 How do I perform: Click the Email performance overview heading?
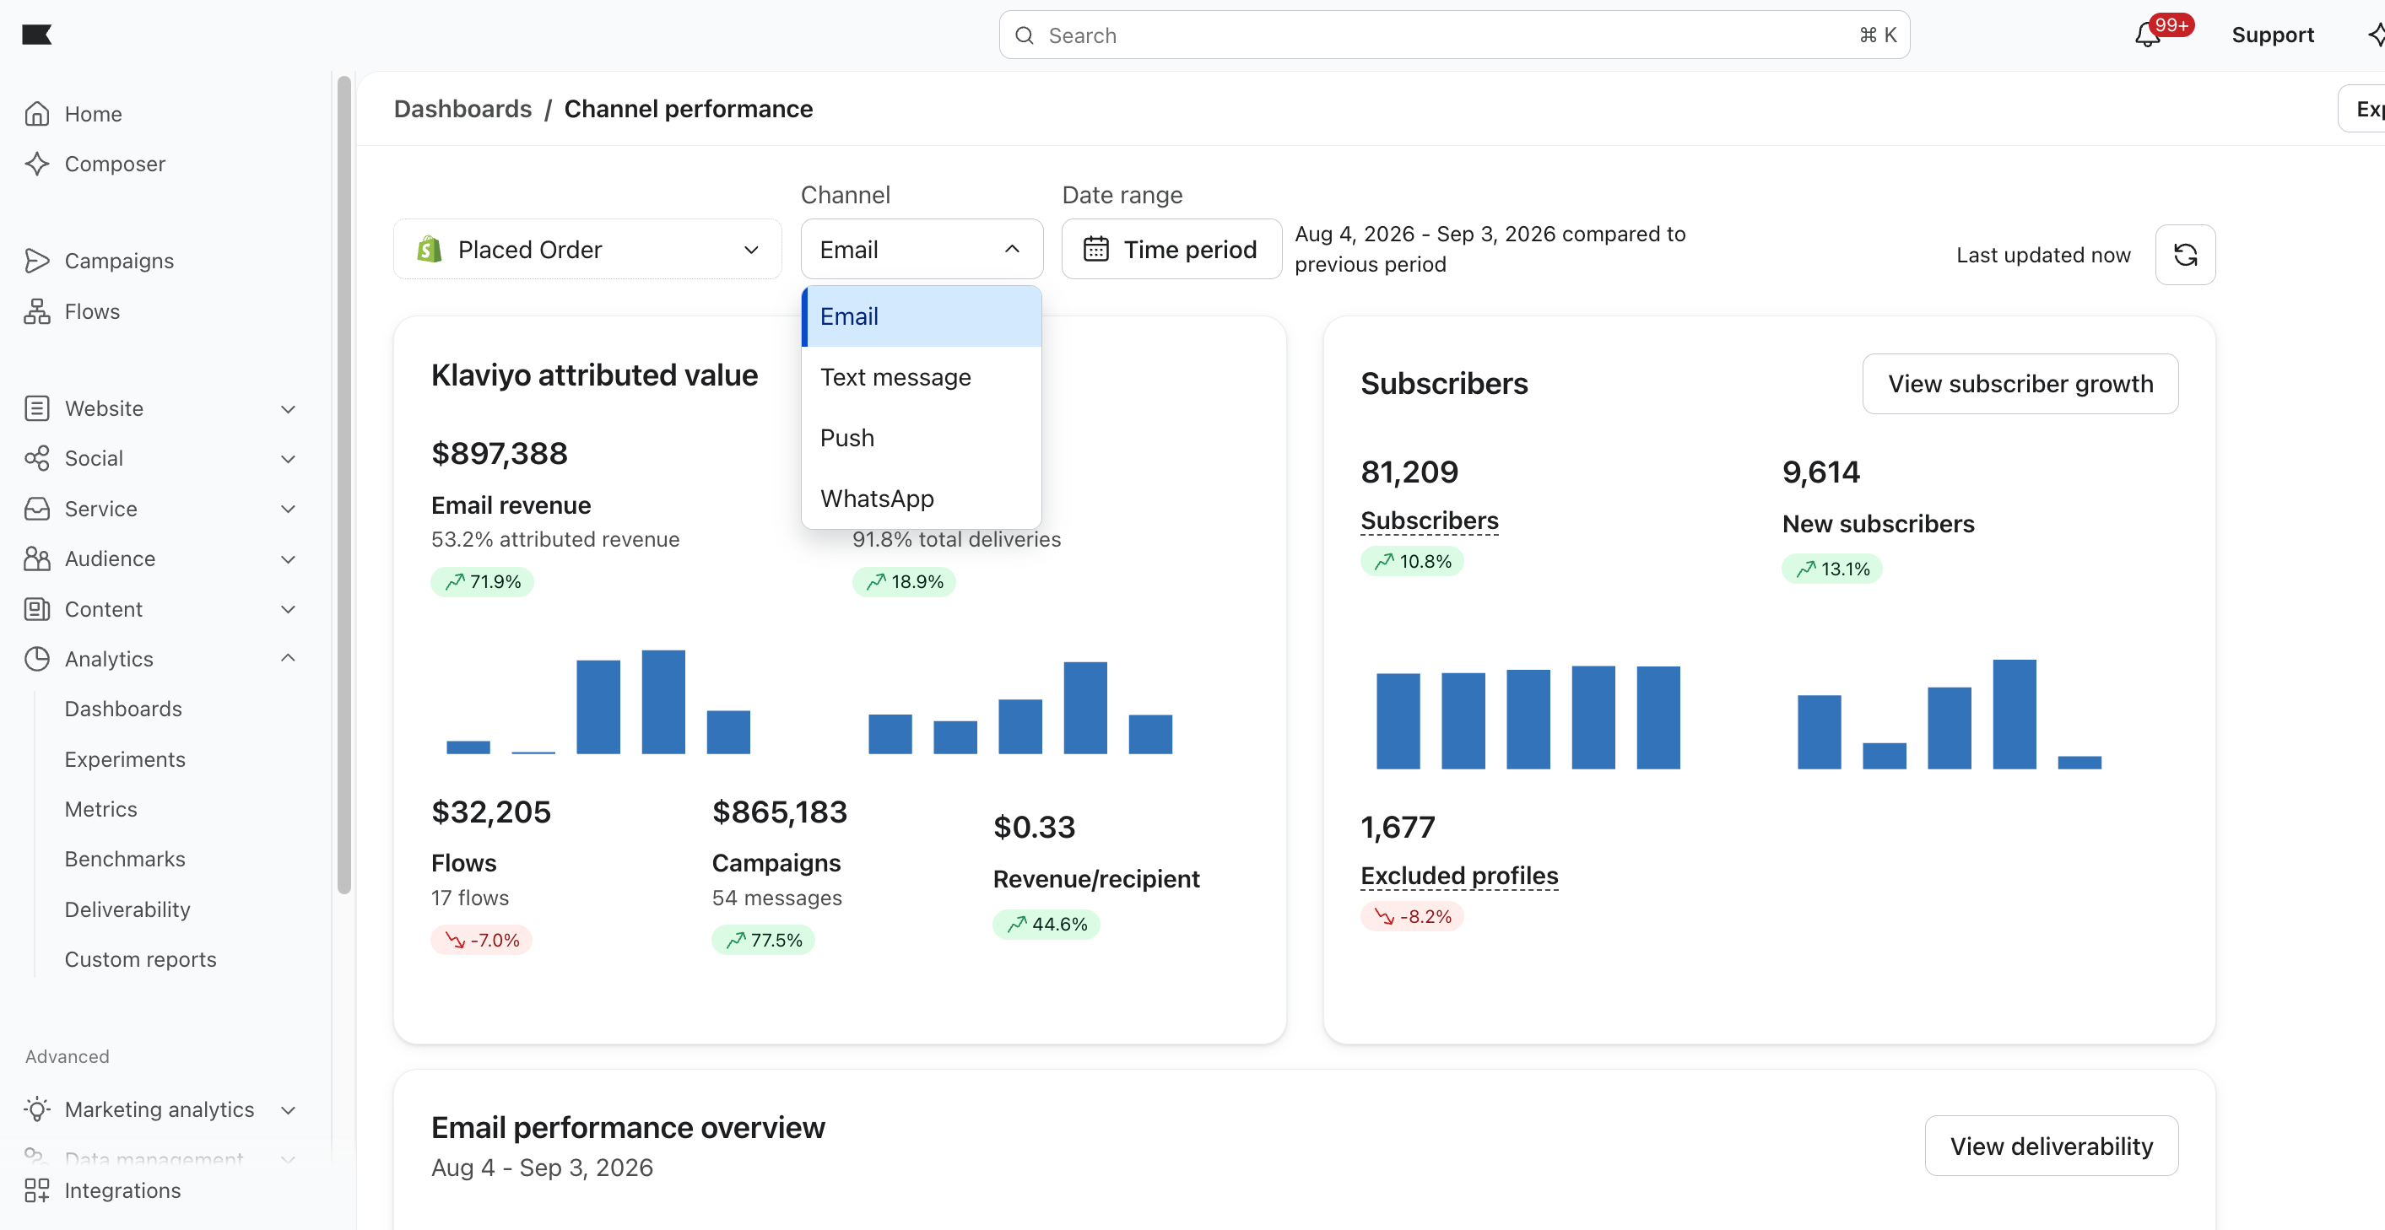pyautogui.click(x=628, y=1127)
